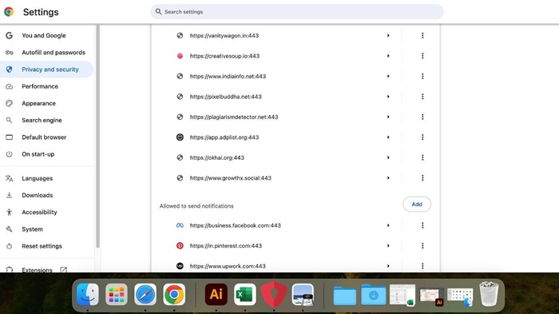Open Launchpad from the dock
The image size is (559, 314).
[117, 294]
